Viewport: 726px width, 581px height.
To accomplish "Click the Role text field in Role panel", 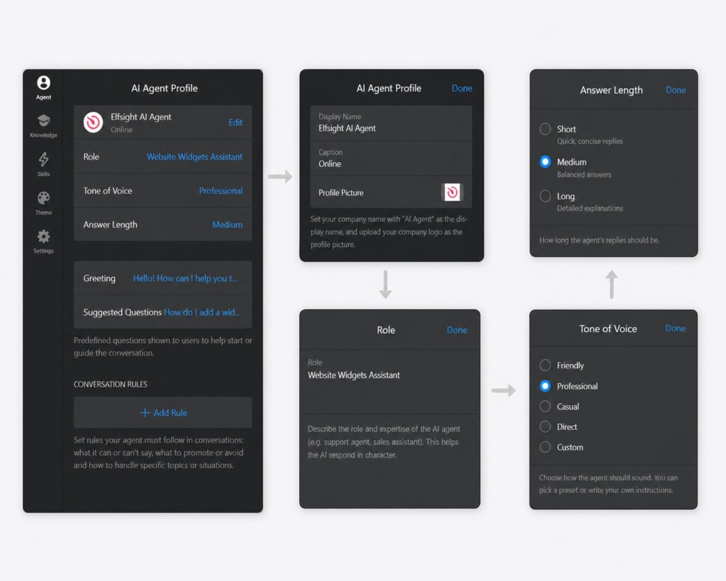I will coord(389,382).
